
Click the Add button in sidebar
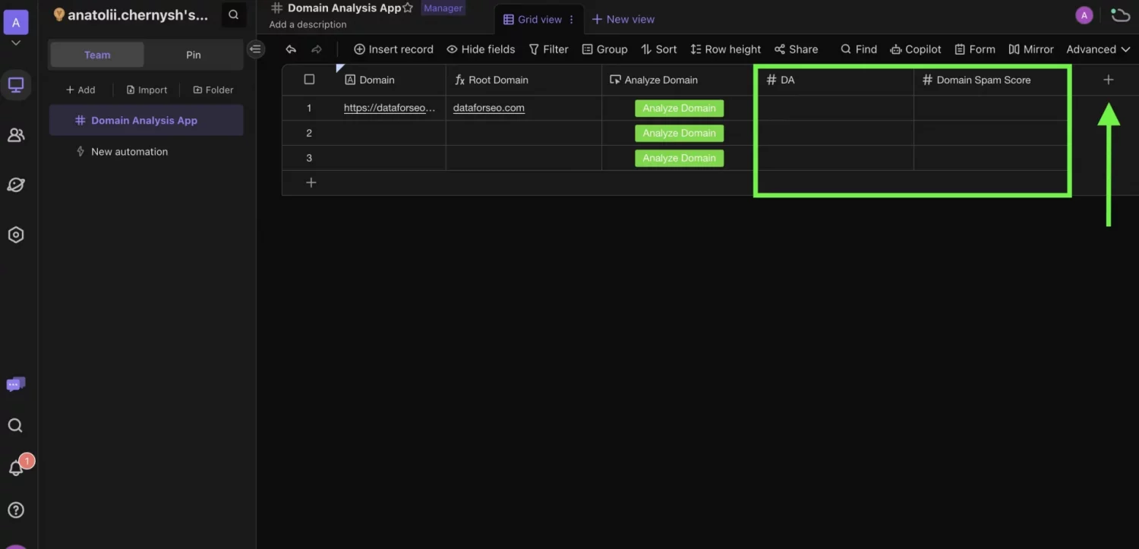[x=80, y=90]
